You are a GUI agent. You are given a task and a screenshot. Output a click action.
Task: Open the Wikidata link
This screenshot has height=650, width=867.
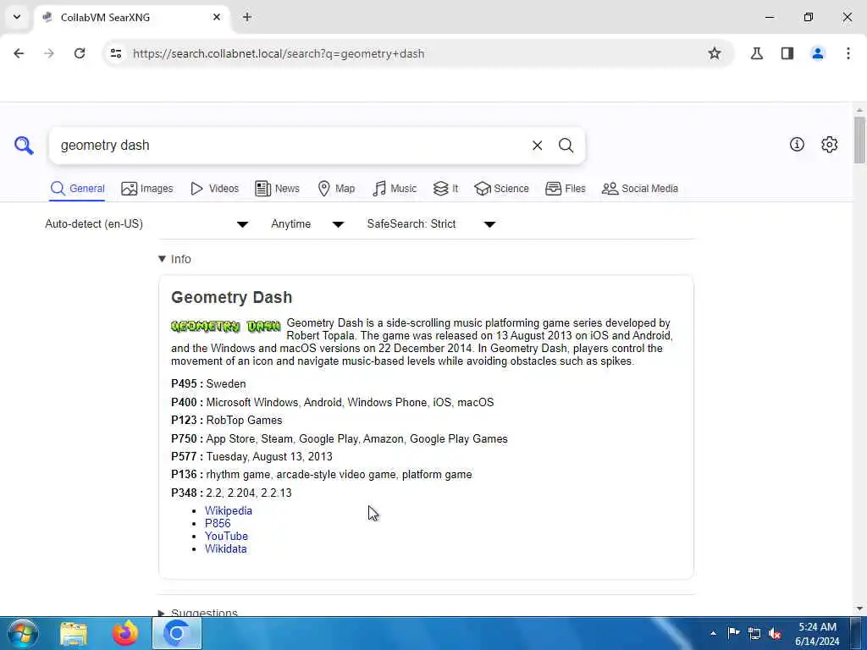pyautogui.click(x=225, y=548)
